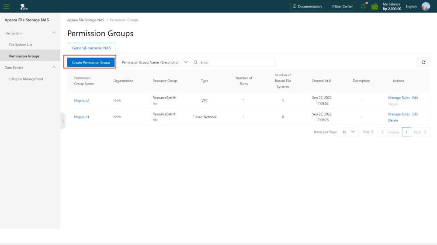Image resolution: width=437 pixels, height=245 pixels.
Task: Open the hamburger navigation menu
Action: [x=7, y=6]
